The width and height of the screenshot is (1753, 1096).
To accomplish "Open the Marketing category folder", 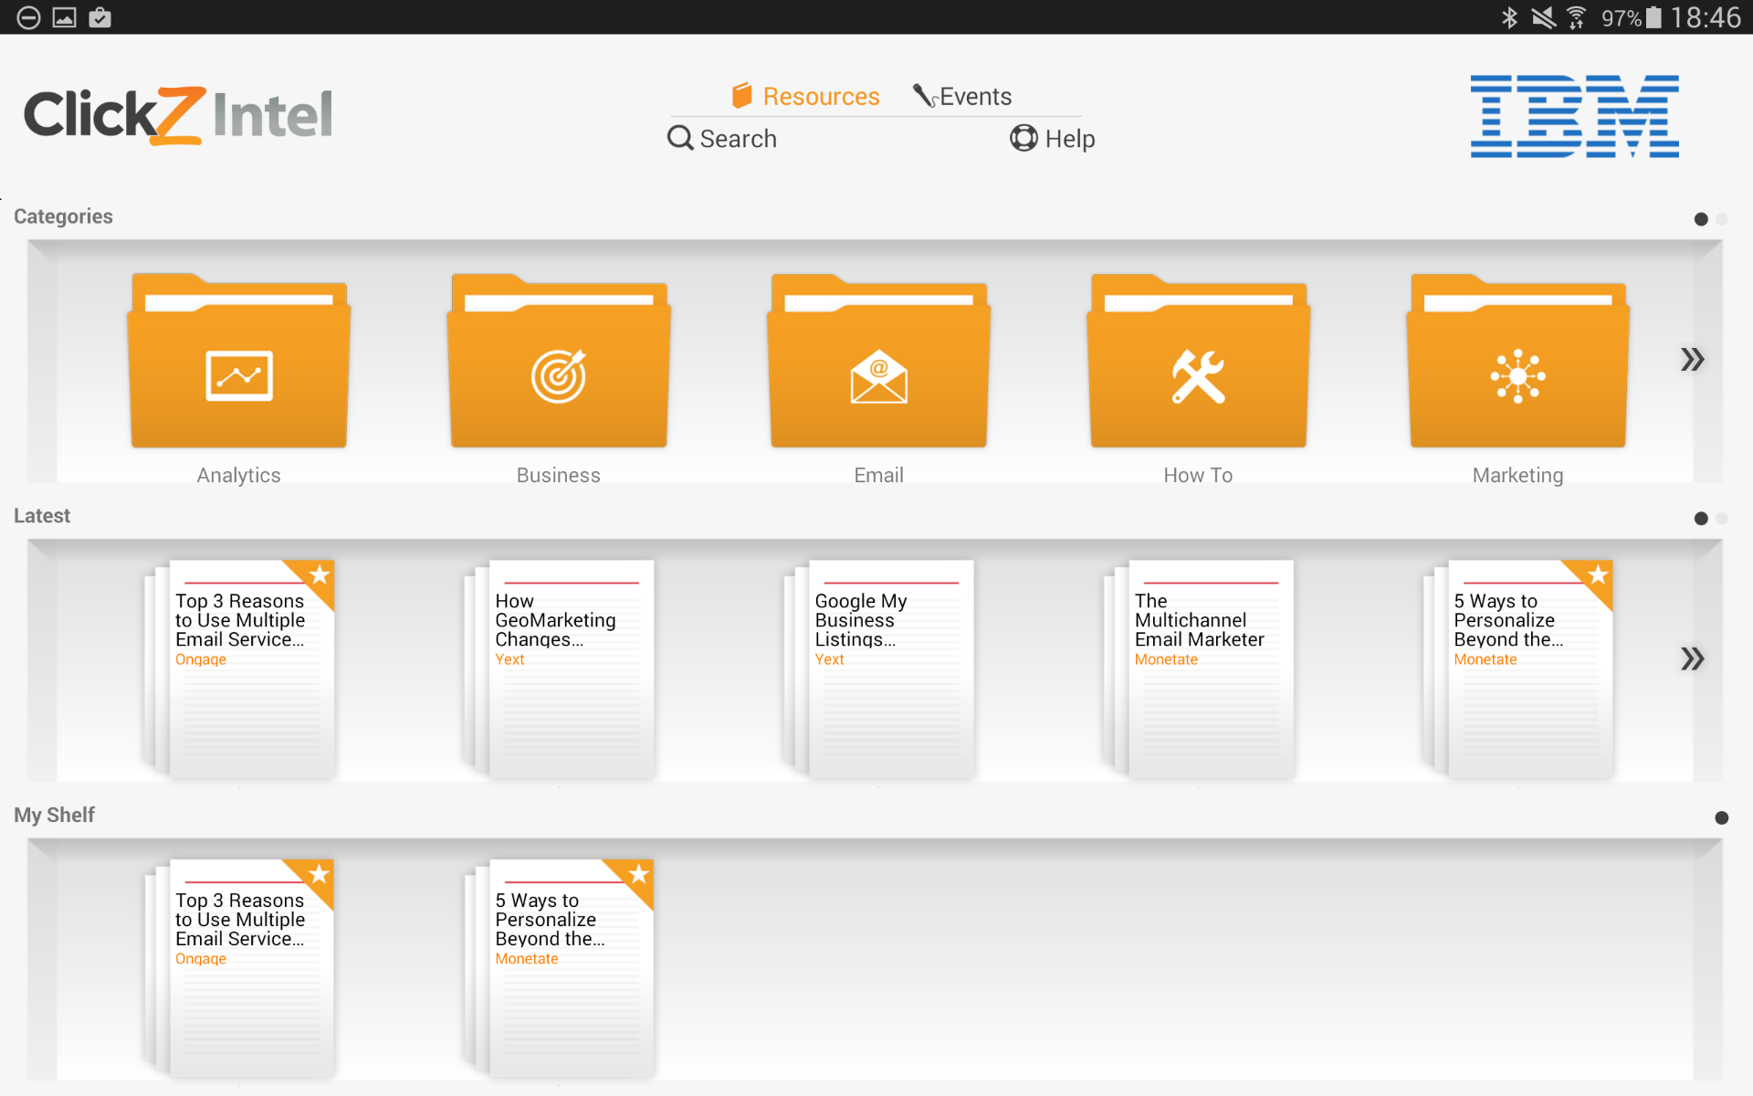I will click(x=1517, y=365).
